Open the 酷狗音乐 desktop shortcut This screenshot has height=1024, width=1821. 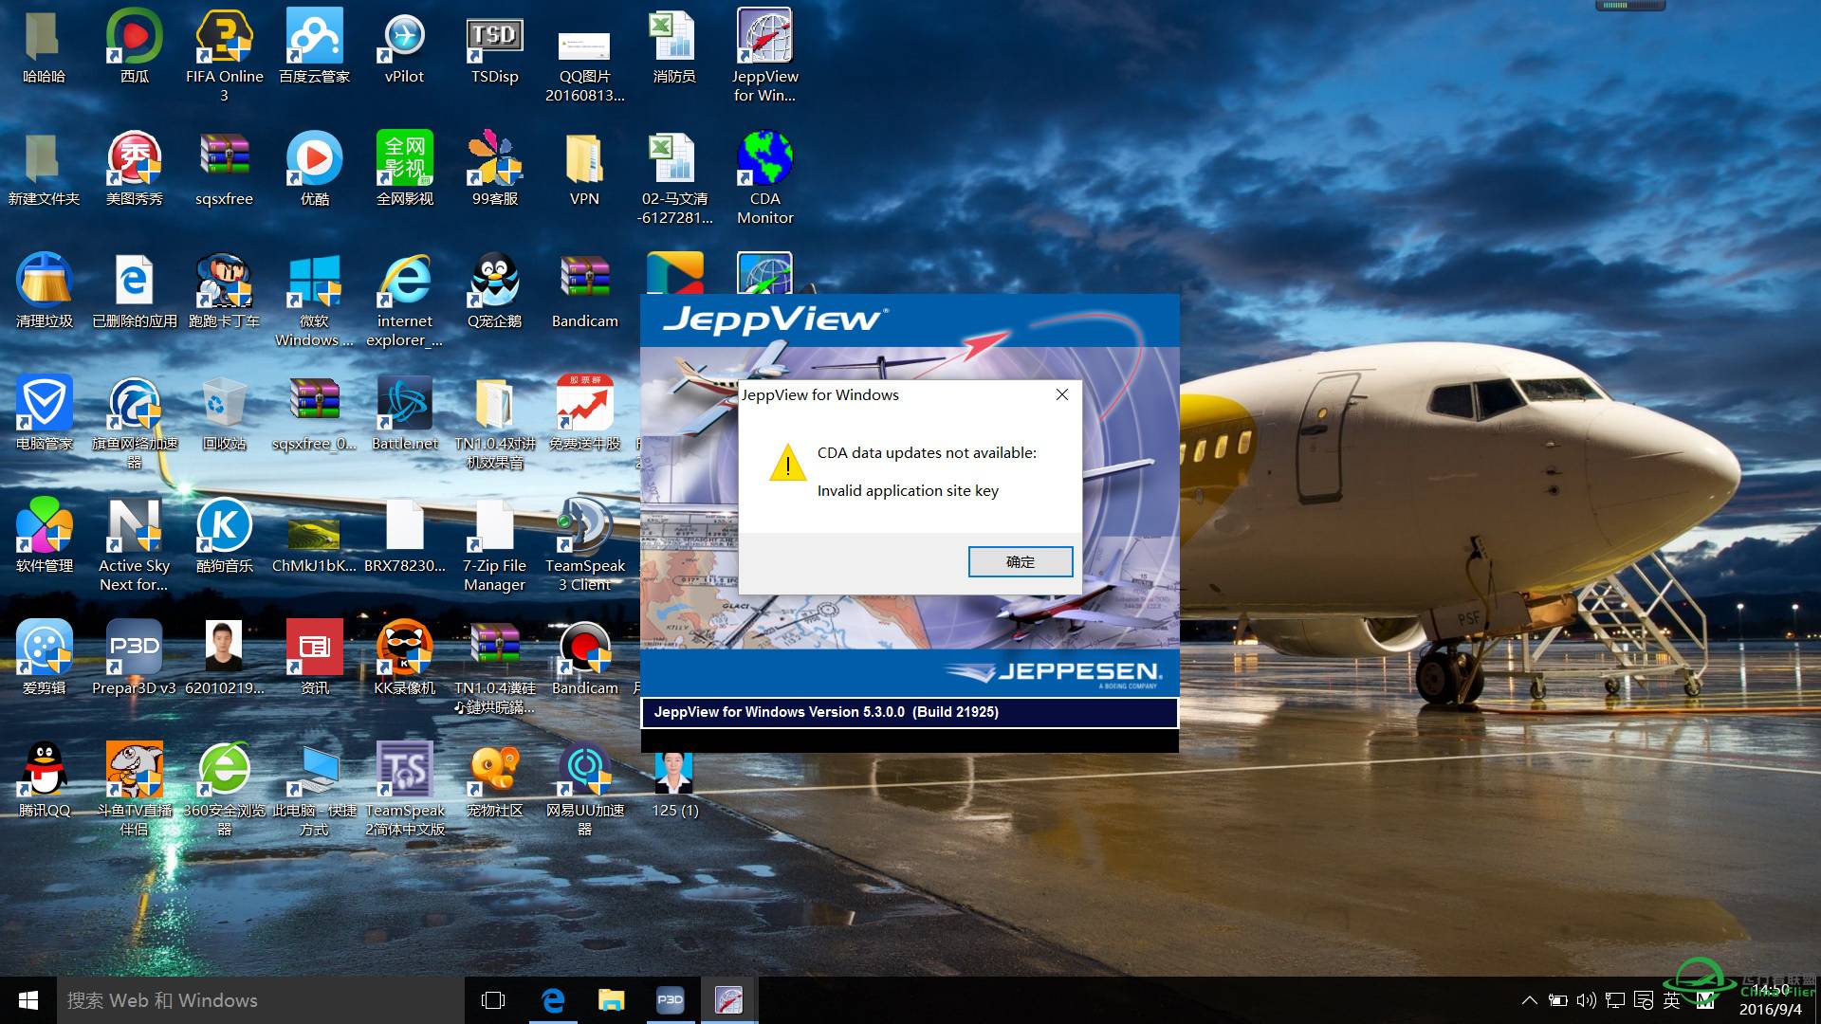tap(224, 535)
